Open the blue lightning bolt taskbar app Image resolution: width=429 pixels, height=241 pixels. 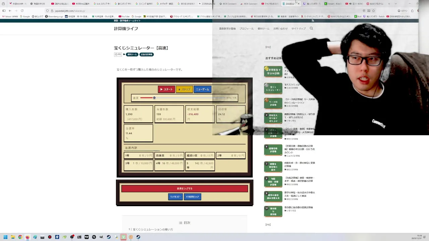(x=57, y=237)
